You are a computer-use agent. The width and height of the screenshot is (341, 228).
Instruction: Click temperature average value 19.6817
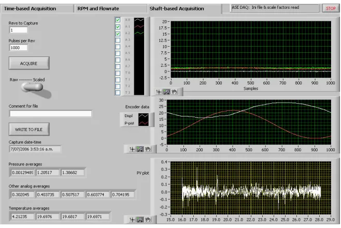tap(73, 217)
